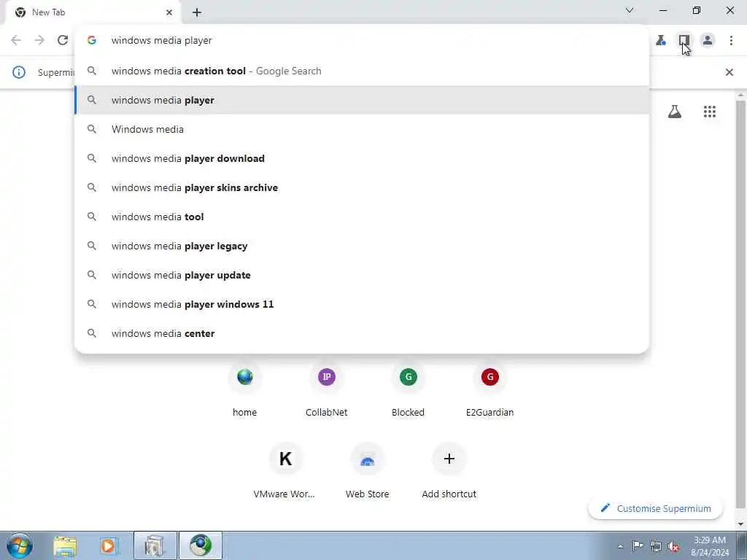
Task: Select suggestion windows media center
Action: [x=362, y=333]
